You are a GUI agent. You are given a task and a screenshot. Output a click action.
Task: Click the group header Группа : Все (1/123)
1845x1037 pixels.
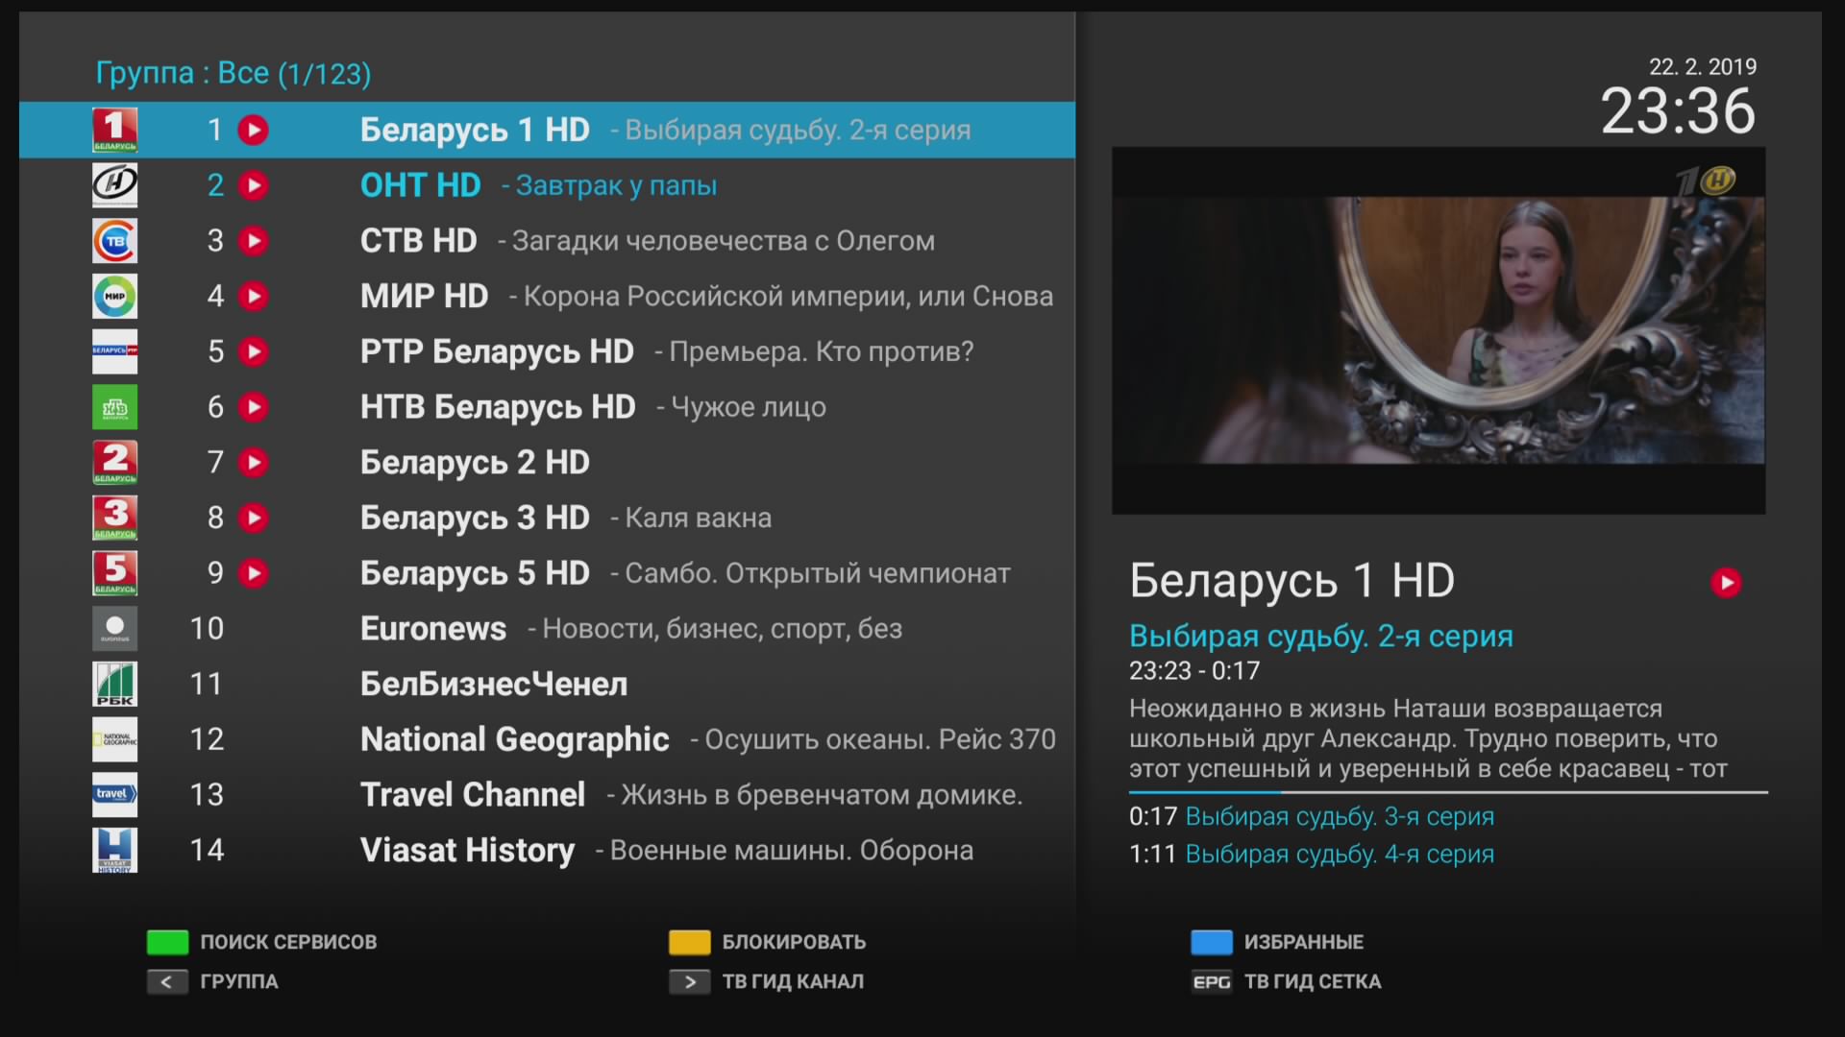click(x=234, y=73)
